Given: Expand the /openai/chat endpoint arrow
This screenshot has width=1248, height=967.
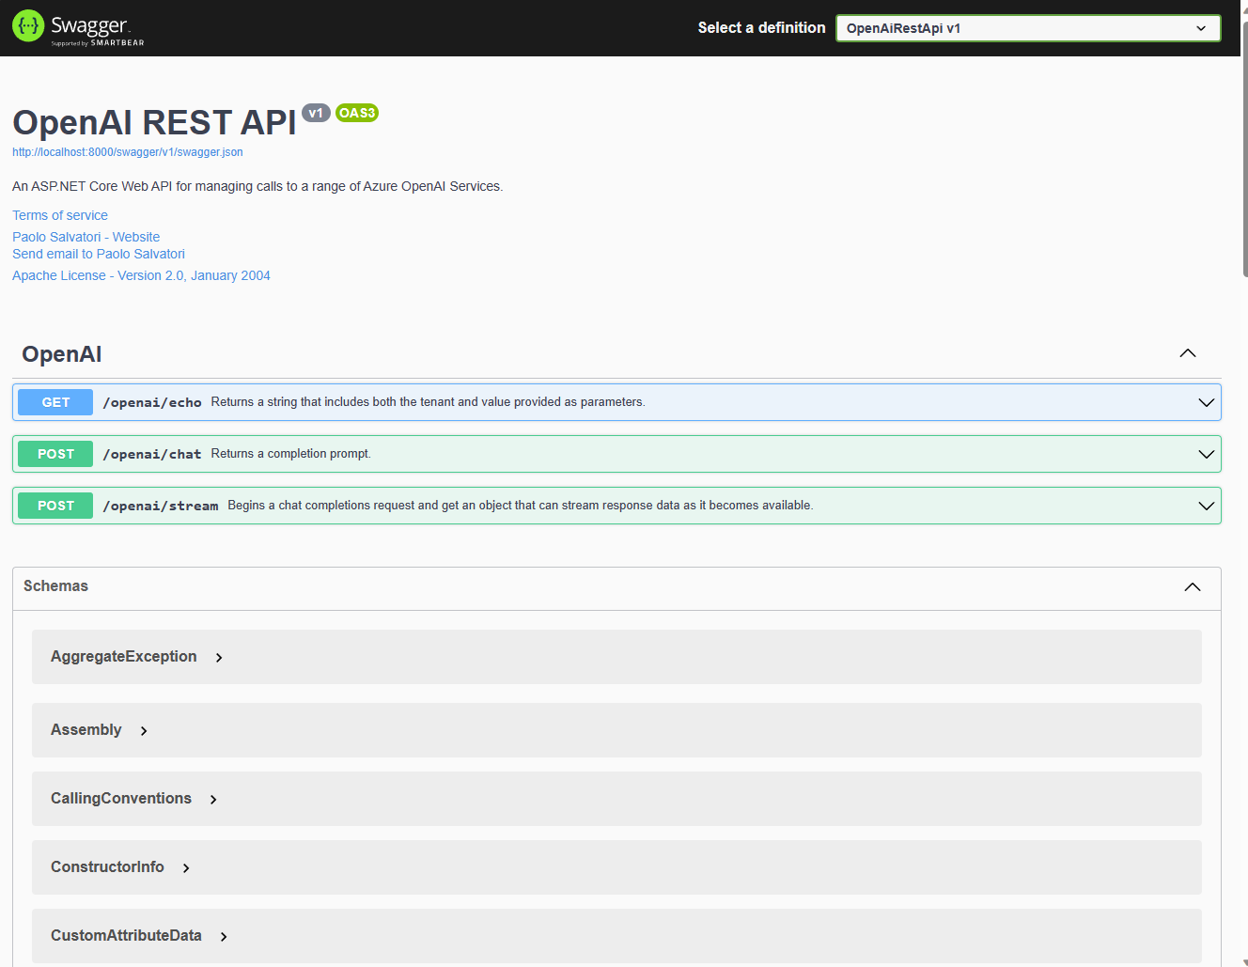Looking at the screenshot, I should (x=1207, y=454).
